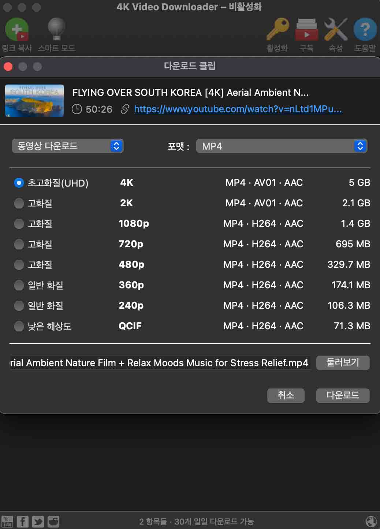
Task: Click the 71.3 MB size text
Action: coord(352,326)
